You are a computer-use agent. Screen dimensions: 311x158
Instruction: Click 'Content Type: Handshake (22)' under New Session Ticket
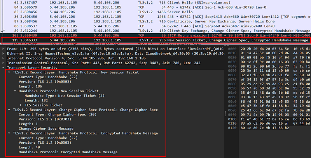48,77
